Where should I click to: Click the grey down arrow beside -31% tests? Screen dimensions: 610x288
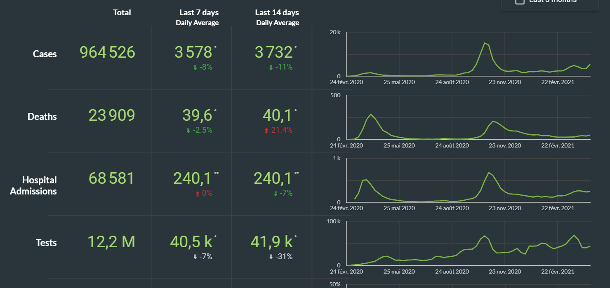click(x=271, y=257)
